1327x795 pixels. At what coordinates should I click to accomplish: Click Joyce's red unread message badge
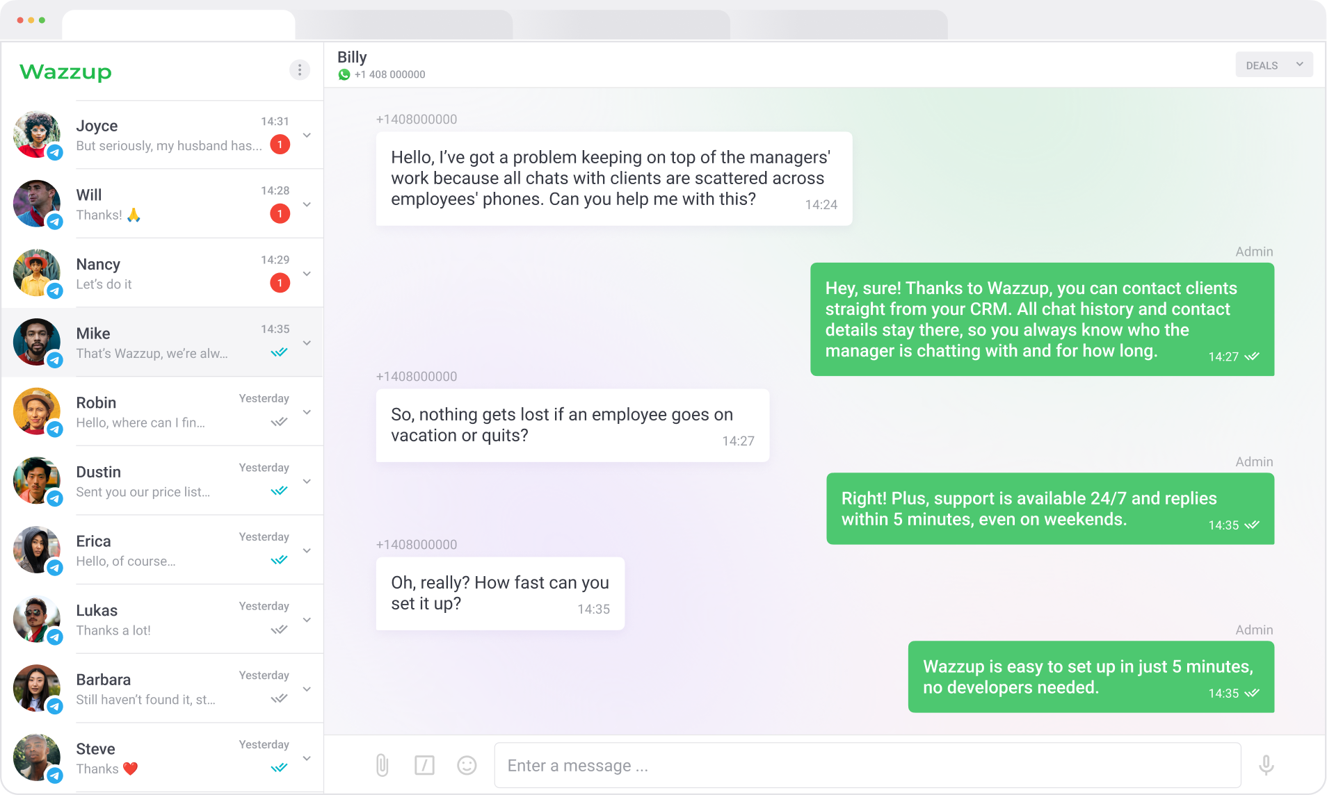click(280, 145)
